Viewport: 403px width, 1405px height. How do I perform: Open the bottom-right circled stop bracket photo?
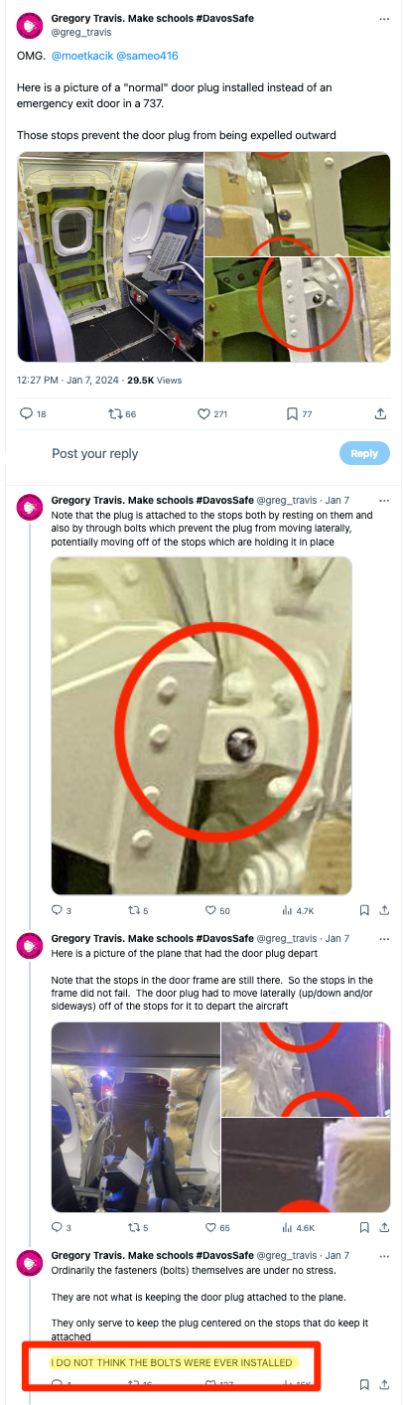(298, 309)
